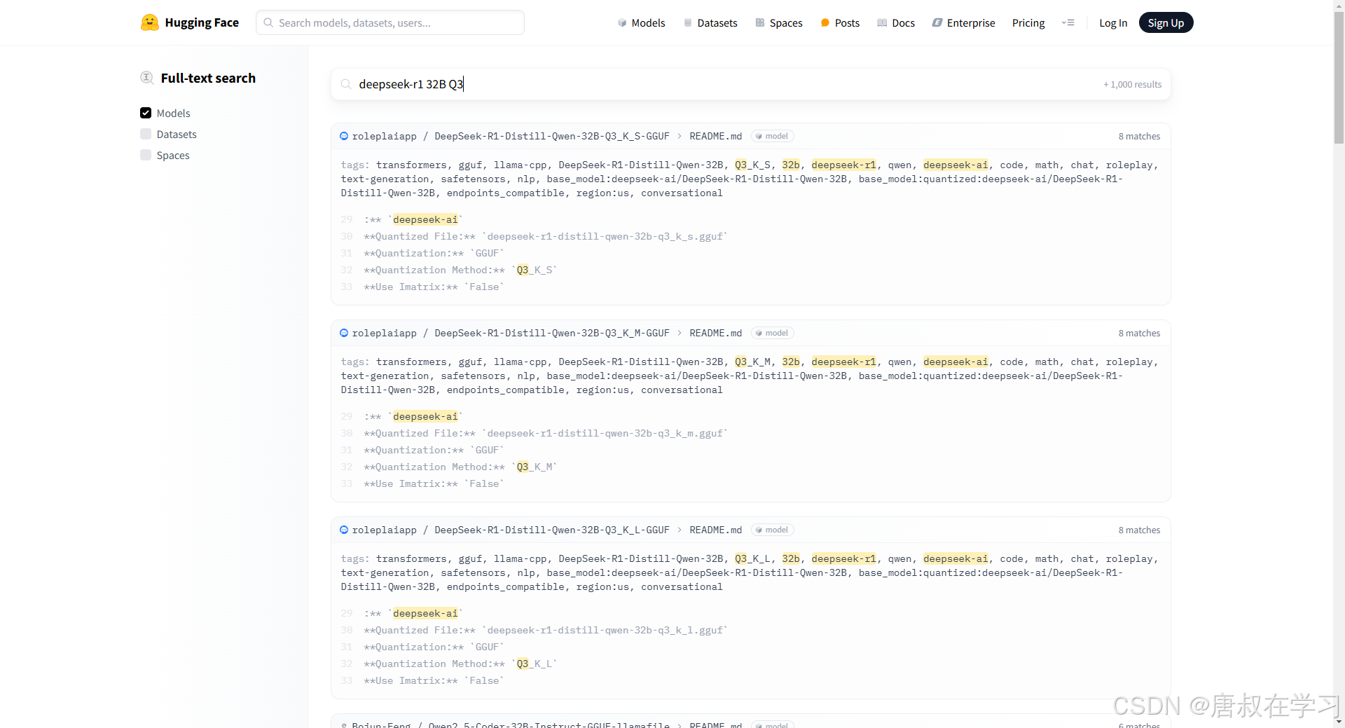This screenshot has height=728, width=1345.
Task: Click the Sign Up button
Action: click(1166, 22)
